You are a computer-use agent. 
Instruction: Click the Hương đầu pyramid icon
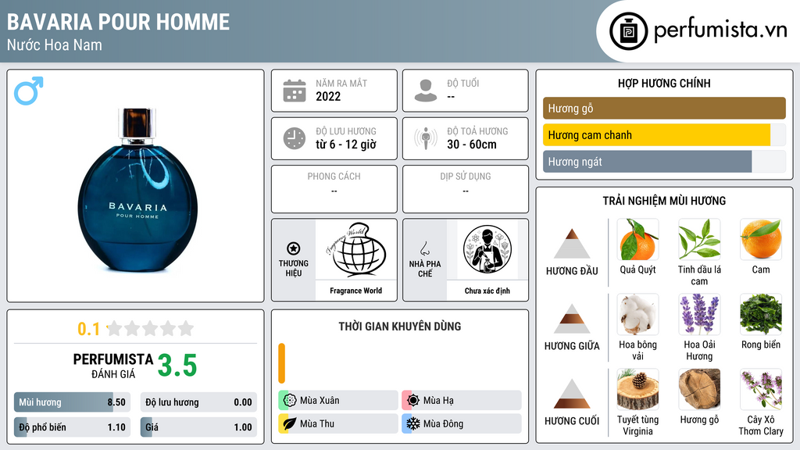tap(572, 244)
